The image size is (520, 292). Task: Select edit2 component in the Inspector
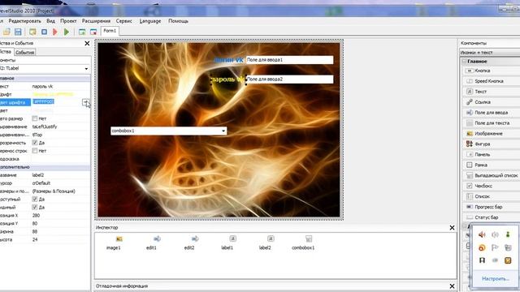click(x=189, y=243)
